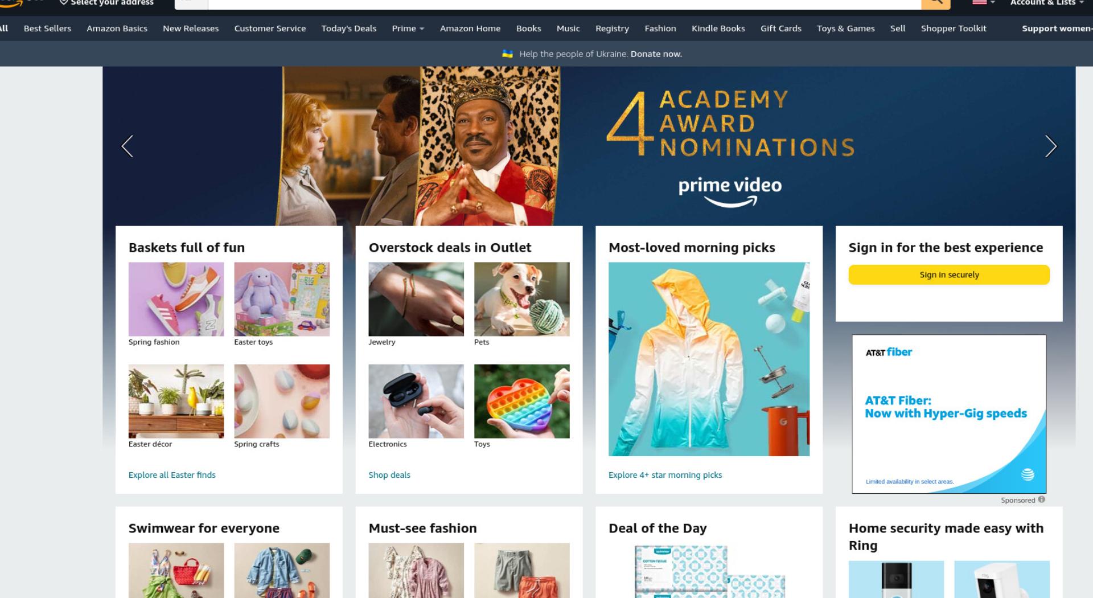1093x598 pixels.
Task: Expand the Prime dropdown menu
Action: [x=408, y=28]
